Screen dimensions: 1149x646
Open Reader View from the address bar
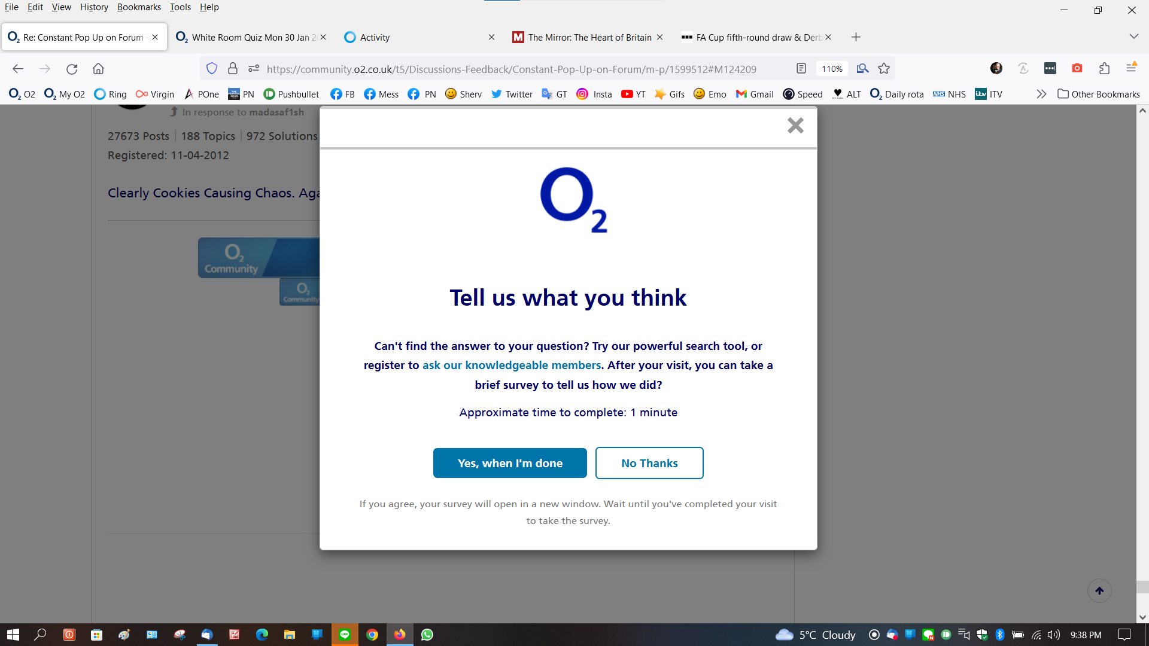click(x=801, y=68)
